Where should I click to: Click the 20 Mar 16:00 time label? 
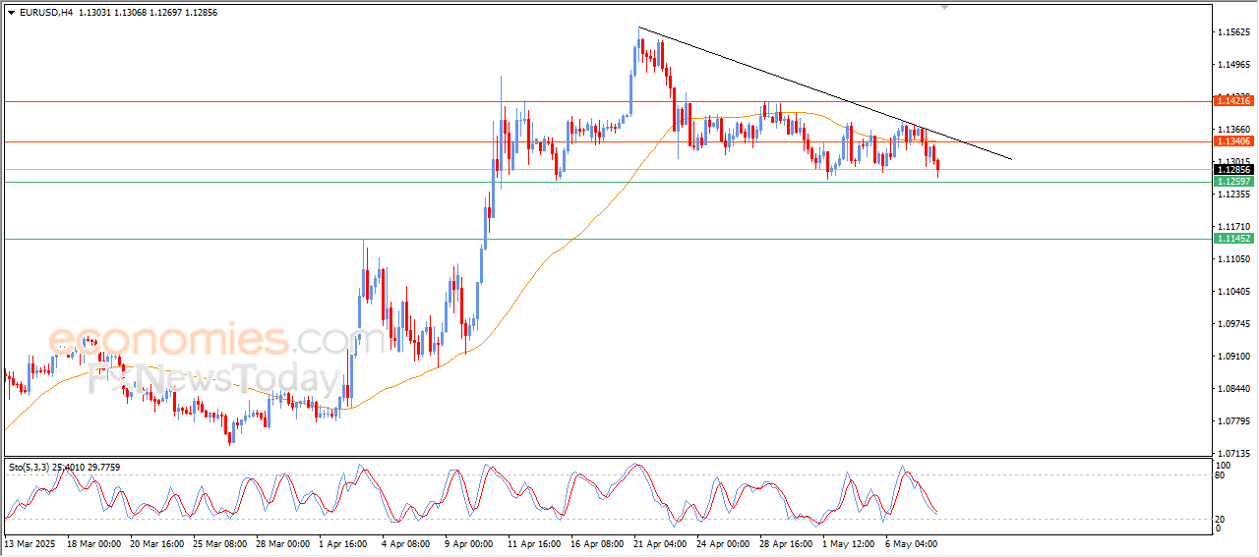click(x=159, y=542)
